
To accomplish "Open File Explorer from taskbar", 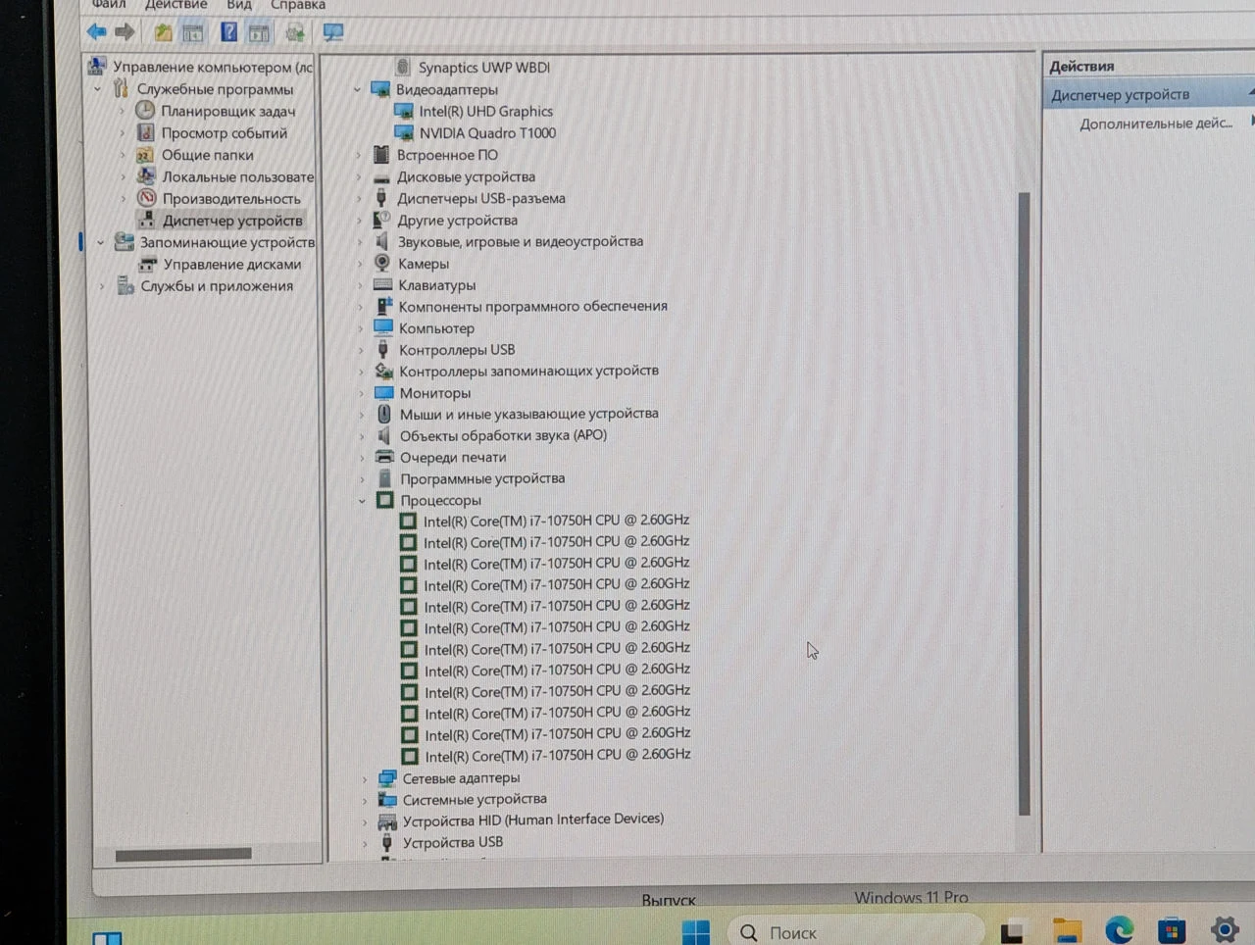I will pos(1066,930).
